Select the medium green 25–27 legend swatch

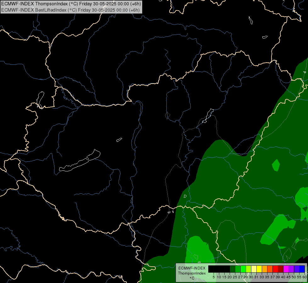(x=238, y=269)
